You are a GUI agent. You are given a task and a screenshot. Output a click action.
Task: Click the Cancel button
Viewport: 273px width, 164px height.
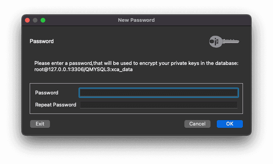pos(197,124)
